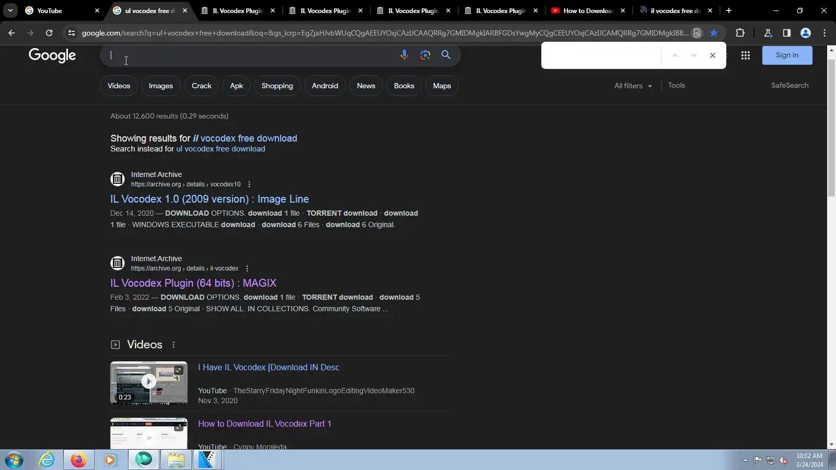Select the Android filter chip
Image resolution: width=836 pixels, height=470 pixels.
pos(325,86)
